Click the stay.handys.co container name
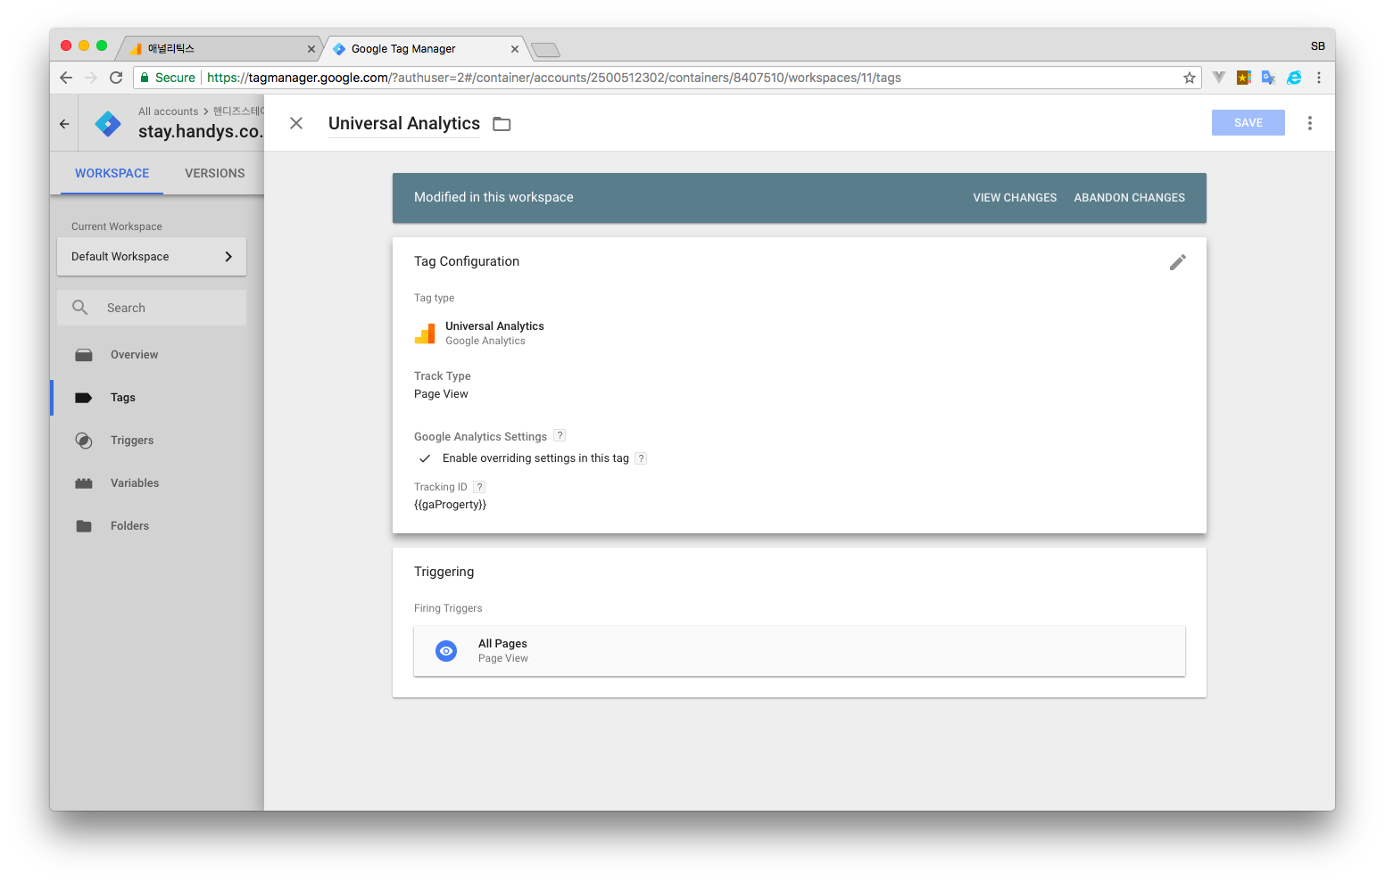Image resolution: width=1385 pixels, height=882 pixels. (200, 131)
